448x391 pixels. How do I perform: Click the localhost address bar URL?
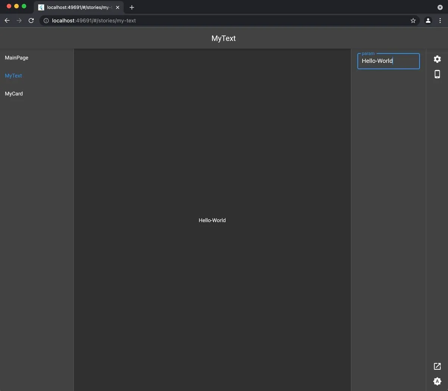(x=94, y=21)
